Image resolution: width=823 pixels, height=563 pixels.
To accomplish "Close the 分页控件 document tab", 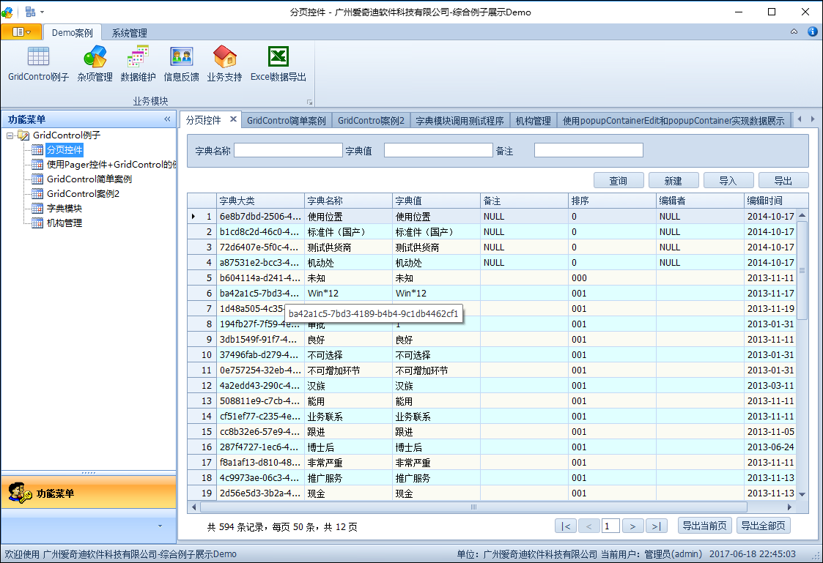I will (x=233, y=119).
